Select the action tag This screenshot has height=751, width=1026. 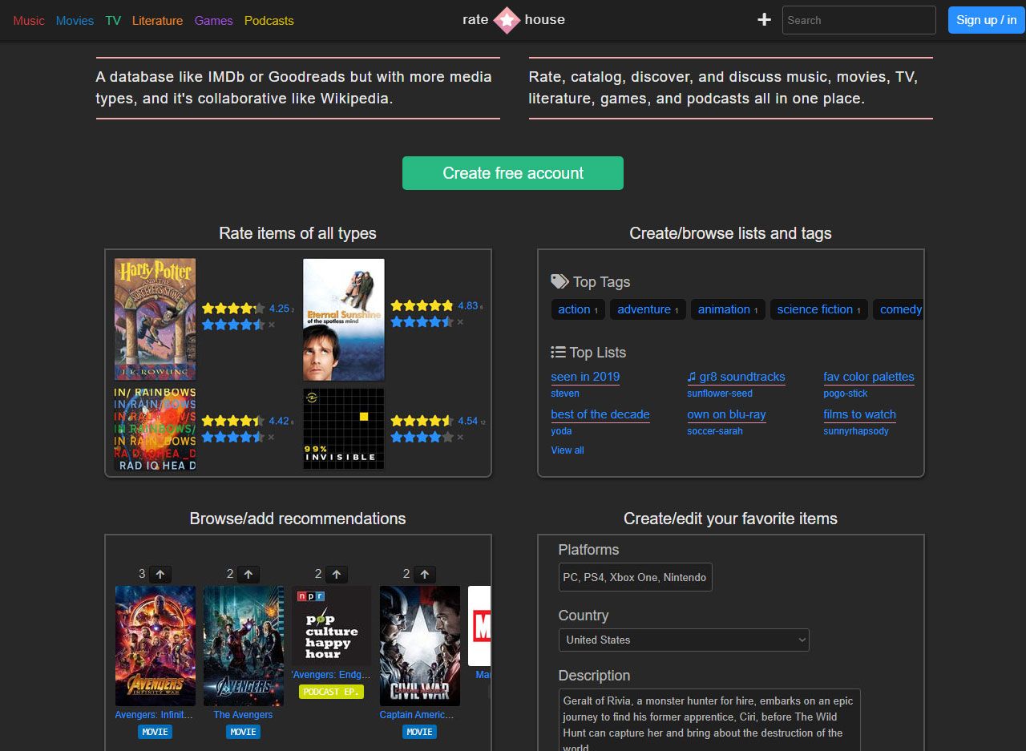tap(578, 309)
